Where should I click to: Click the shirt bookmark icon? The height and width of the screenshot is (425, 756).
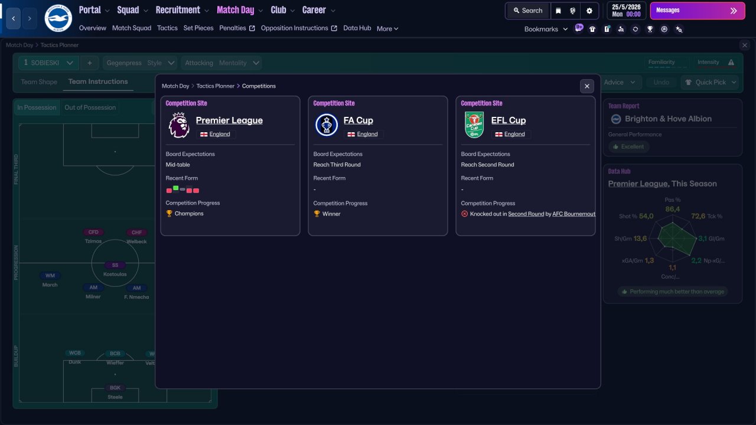592,29
